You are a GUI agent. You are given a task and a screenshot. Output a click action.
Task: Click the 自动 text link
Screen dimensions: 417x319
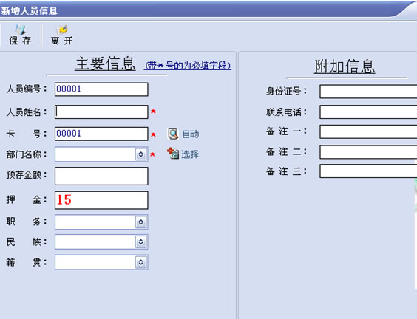(x=191, y=134)
